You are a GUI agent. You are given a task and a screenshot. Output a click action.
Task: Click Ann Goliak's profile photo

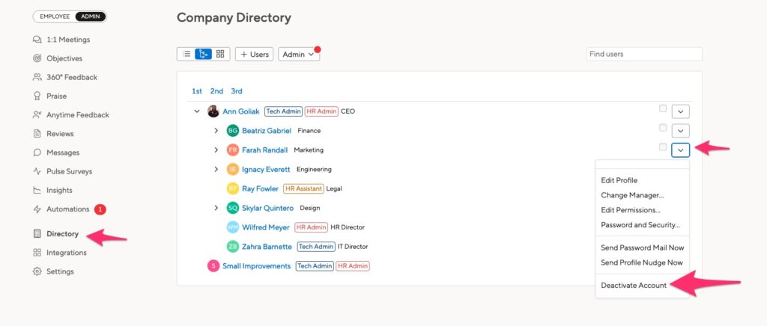point(213,111)
